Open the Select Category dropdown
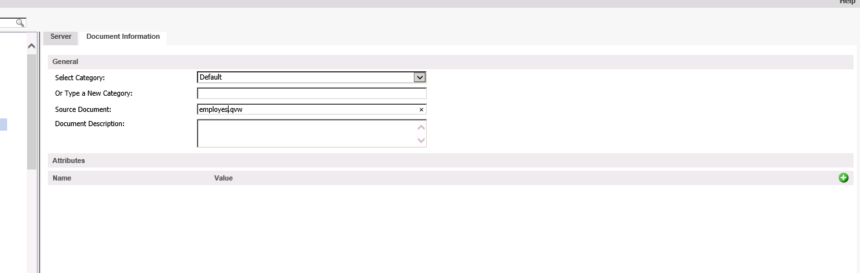Viewport: 860px width, 273px height. click(x=420, y=78)
